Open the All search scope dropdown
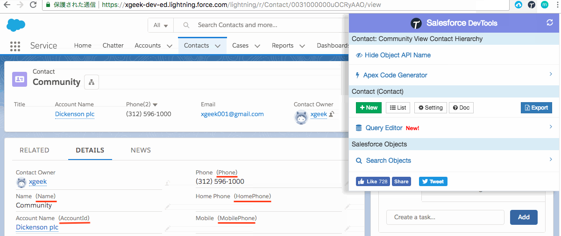 tap(160, 25)
